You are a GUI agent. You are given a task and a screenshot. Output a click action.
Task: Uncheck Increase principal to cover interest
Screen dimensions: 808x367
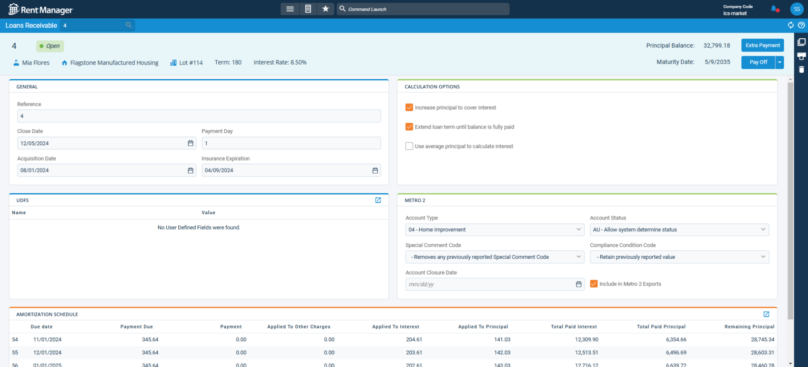point(409,108)
